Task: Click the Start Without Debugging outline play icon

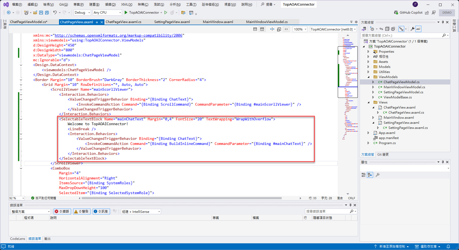Action: coord(166,13)
